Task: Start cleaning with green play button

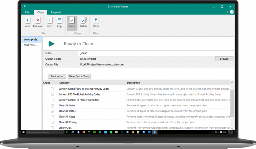Action: 52,44
